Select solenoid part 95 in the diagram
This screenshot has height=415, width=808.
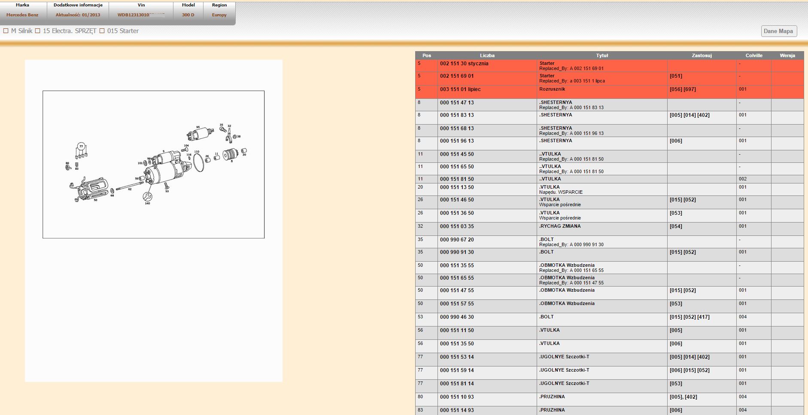point(199,134)
